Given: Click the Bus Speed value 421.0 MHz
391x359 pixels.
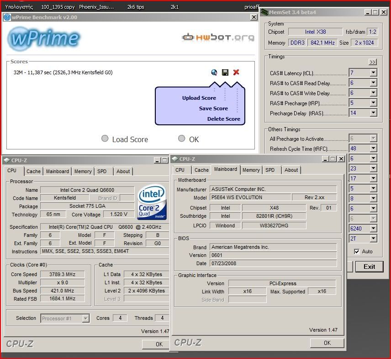Looking at the screenshot, I should [62, 291].
